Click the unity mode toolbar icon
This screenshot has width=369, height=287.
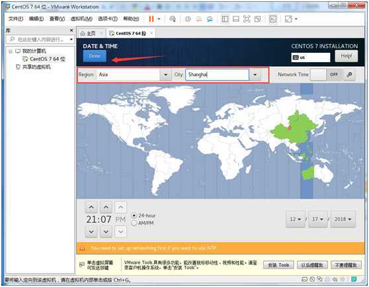pos(257,19)
